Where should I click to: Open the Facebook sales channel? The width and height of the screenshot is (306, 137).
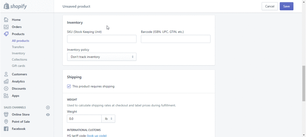coord(18,129)
